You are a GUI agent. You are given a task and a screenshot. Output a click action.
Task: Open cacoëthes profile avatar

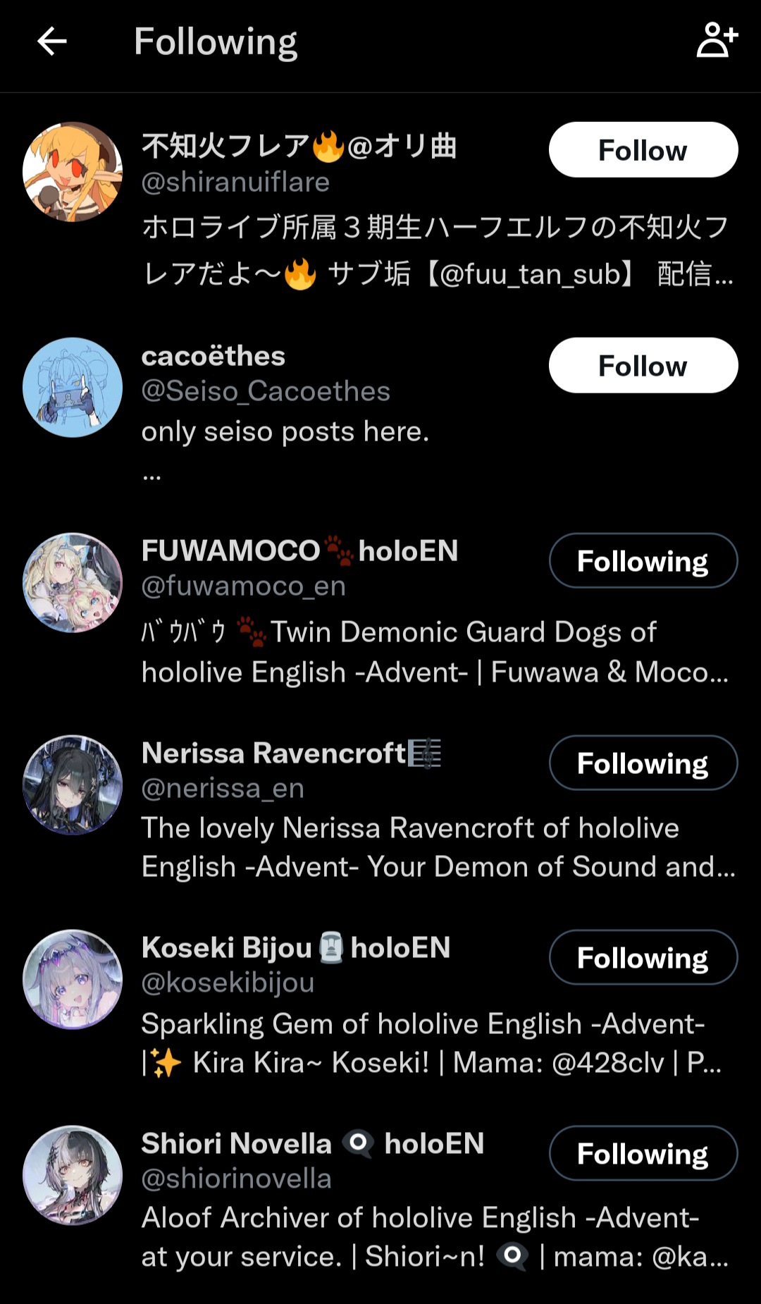coord(73,388)
